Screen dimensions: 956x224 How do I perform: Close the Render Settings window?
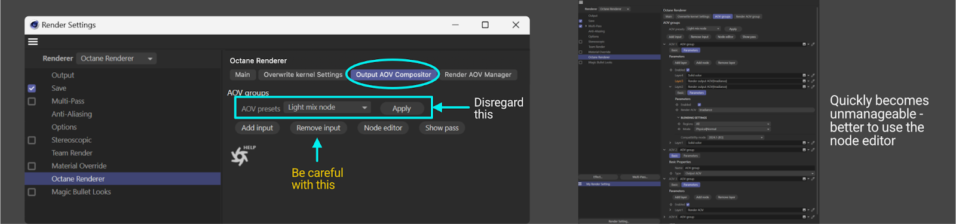coord(516,24)
